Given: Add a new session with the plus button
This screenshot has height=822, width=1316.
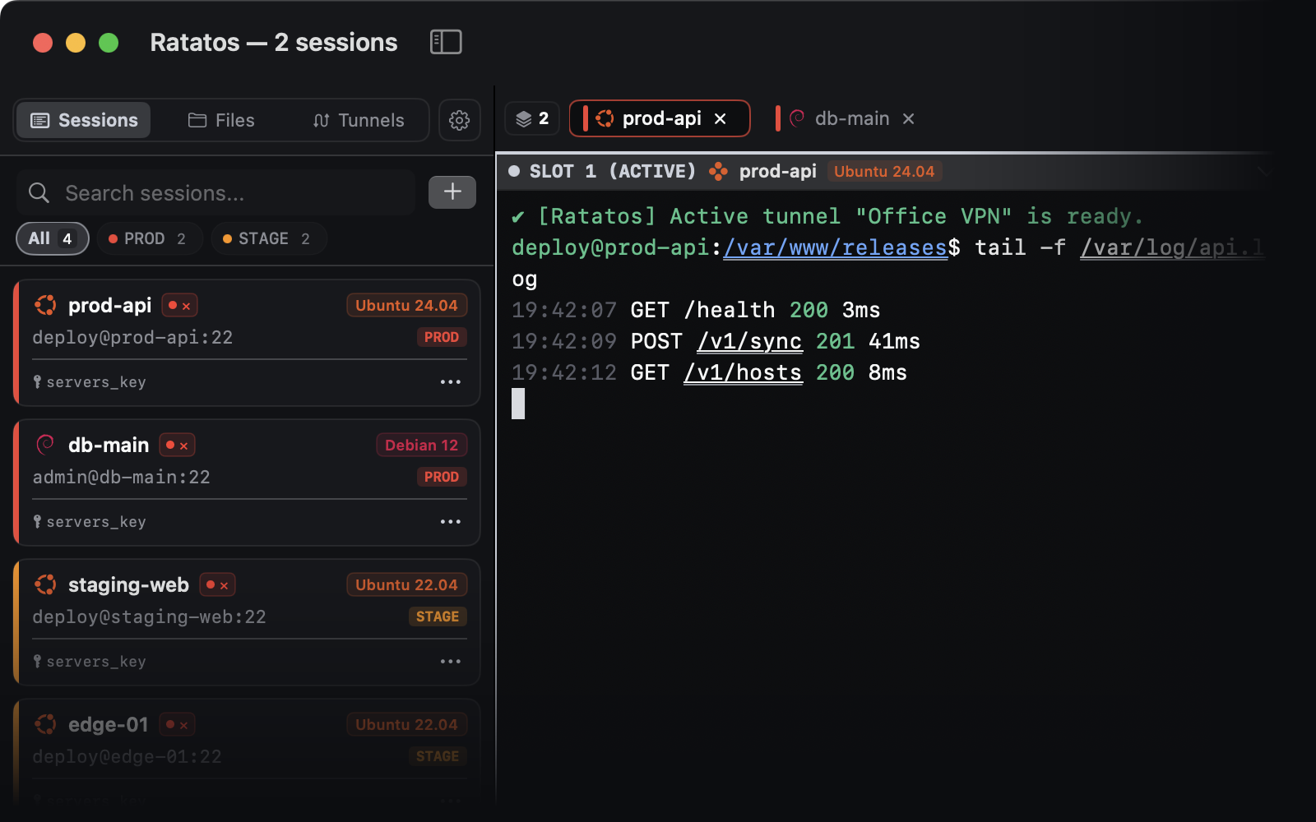Looking at the screenshot, I should (452, 192).
